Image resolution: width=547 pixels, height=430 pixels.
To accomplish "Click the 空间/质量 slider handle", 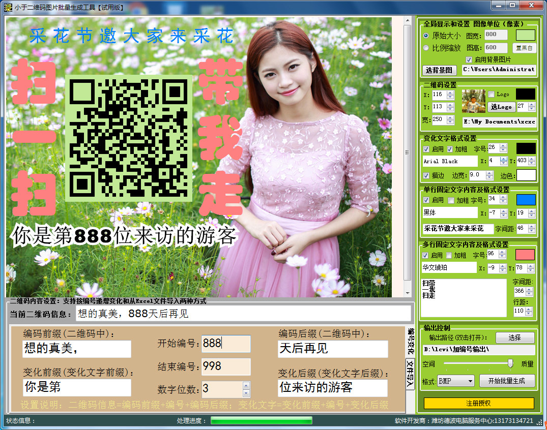I will point(510,363).
